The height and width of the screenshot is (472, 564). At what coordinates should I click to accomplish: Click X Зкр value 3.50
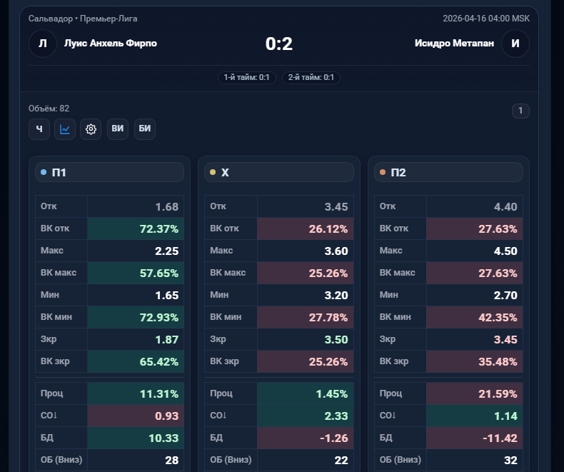(x=336, y=340)
